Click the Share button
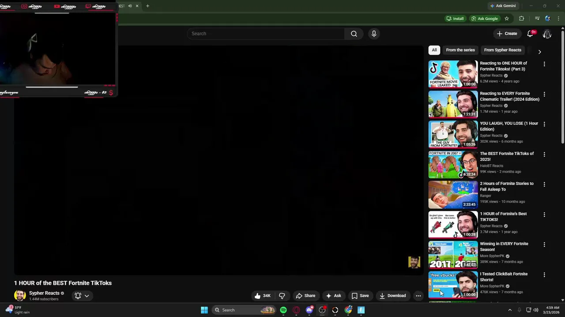 click(305, 296)
